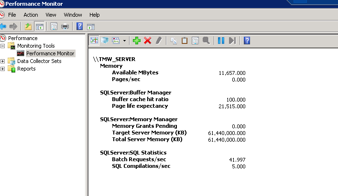Select the Total Server Memory (KB) counter
The height and width of the screenshot is (196, 338).
point(147,139)
